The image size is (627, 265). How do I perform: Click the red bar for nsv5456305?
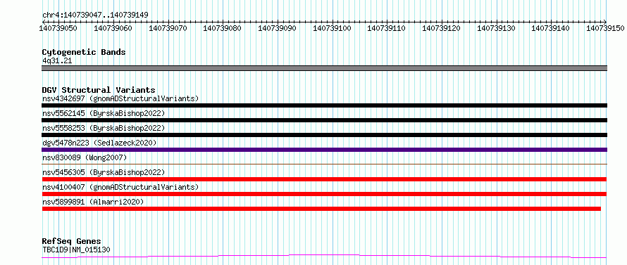(324, 179)
